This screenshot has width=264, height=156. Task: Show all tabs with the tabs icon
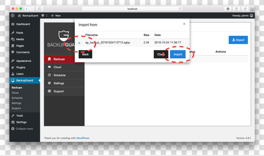point(245,9)
